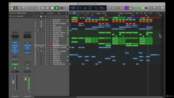Open the Command-click tool menu

94,13
